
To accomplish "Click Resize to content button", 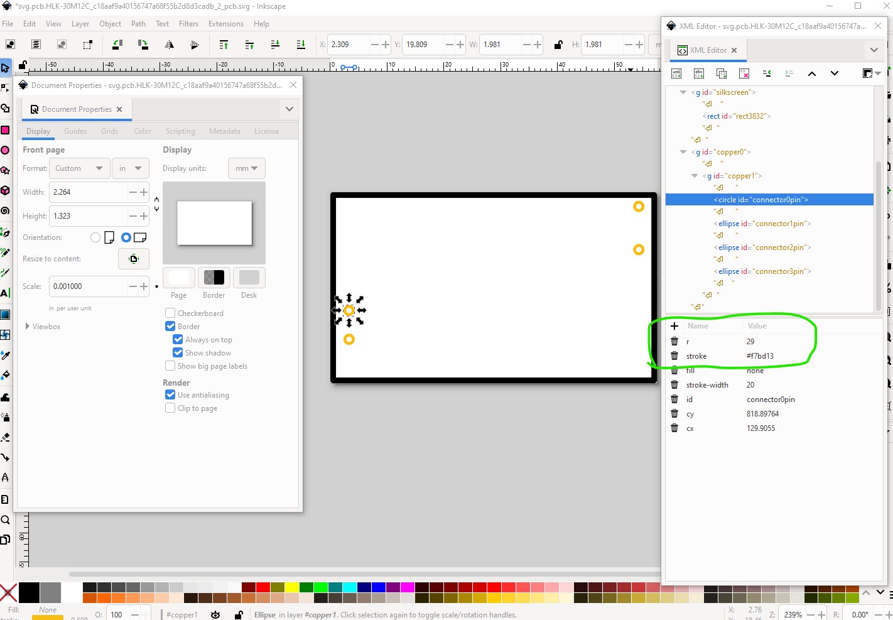I will coord(134,259).
